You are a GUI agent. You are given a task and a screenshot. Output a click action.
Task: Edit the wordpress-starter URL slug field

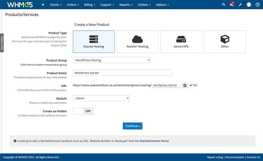(166, 85)
